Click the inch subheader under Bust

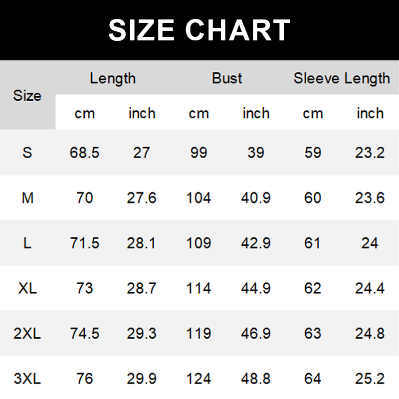(256, 113)
